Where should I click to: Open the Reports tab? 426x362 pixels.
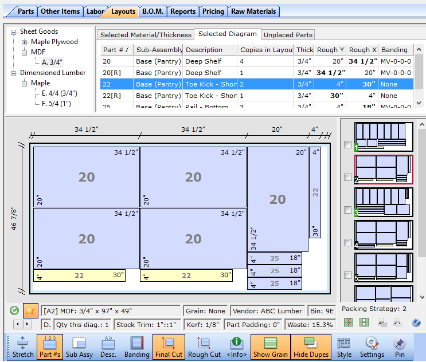pos(183,11)
